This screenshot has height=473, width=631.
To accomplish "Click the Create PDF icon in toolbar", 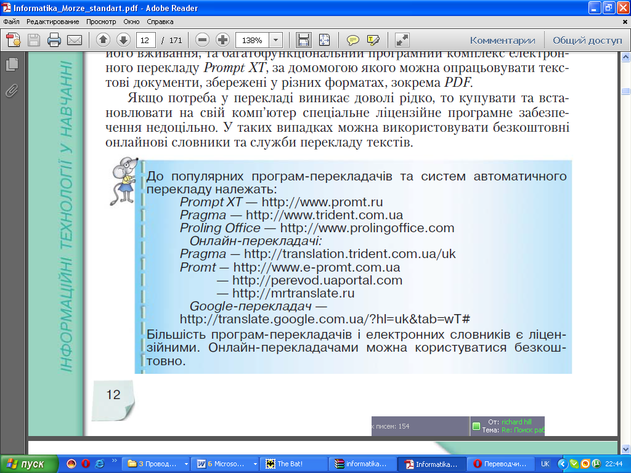I will pos(14,40).
